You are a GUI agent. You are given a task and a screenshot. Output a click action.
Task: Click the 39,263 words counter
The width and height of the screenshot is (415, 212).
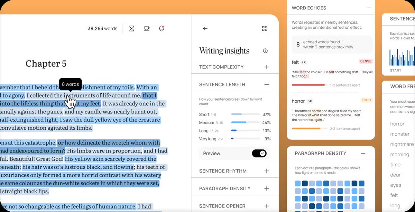[102, 29]
